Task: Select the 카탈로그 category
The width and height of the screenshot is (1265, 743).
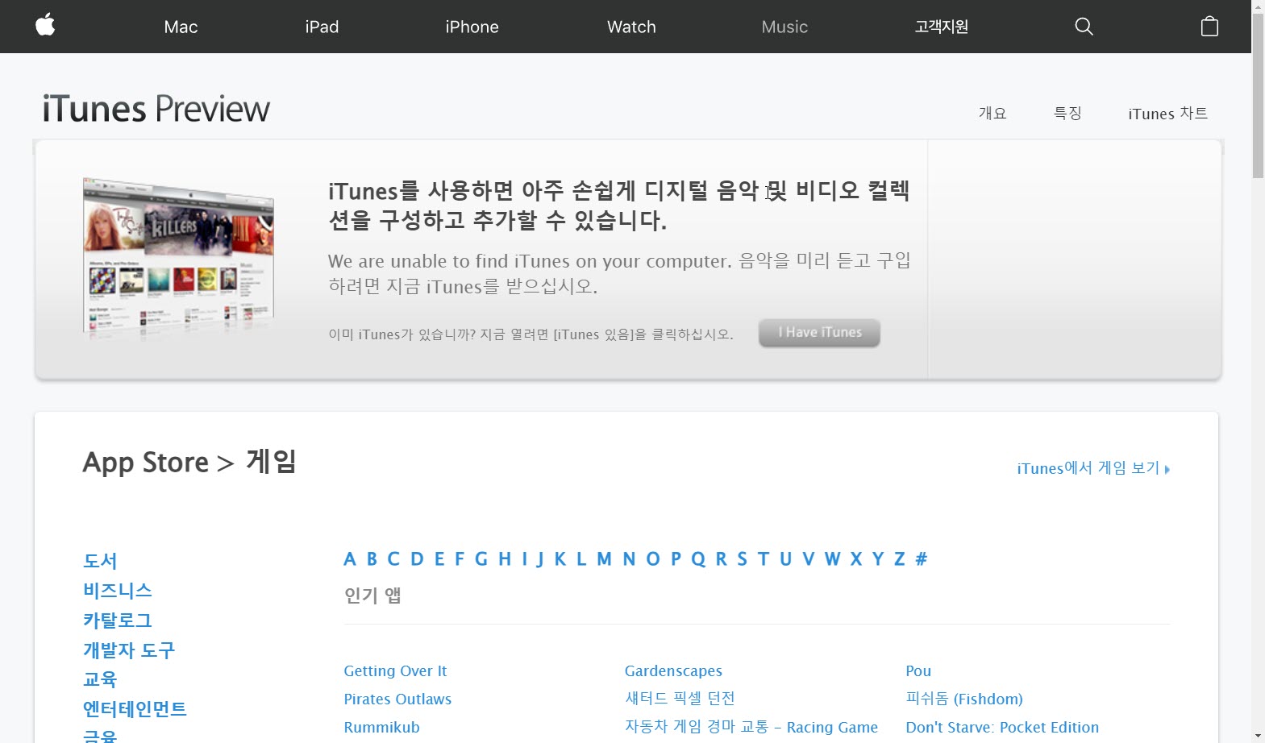Action: tap(118, 621)
